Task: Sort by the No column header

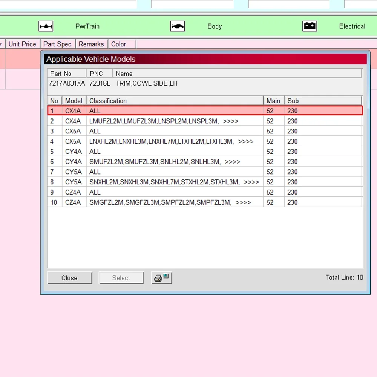Action: (54, 101)
